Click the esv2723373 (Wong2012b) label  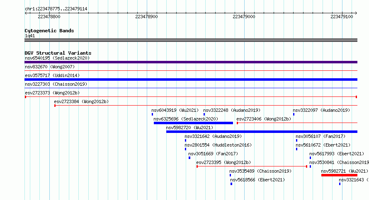pyautogui.click(x=52, y=93)
